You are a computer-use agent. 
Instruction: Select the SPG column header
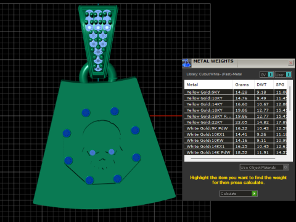click(281, 84)
